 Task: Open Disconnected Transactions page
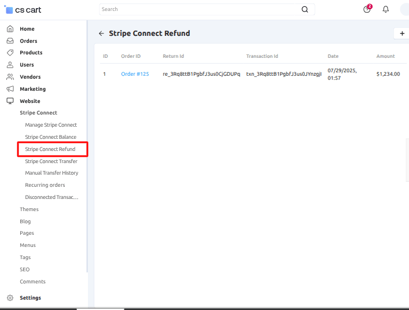pos(51,197)
